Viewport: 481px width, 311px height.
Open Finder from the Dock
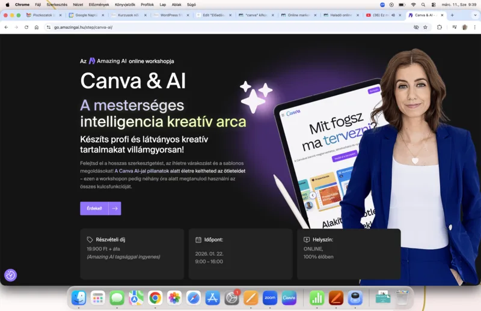[x=79, y=298]
